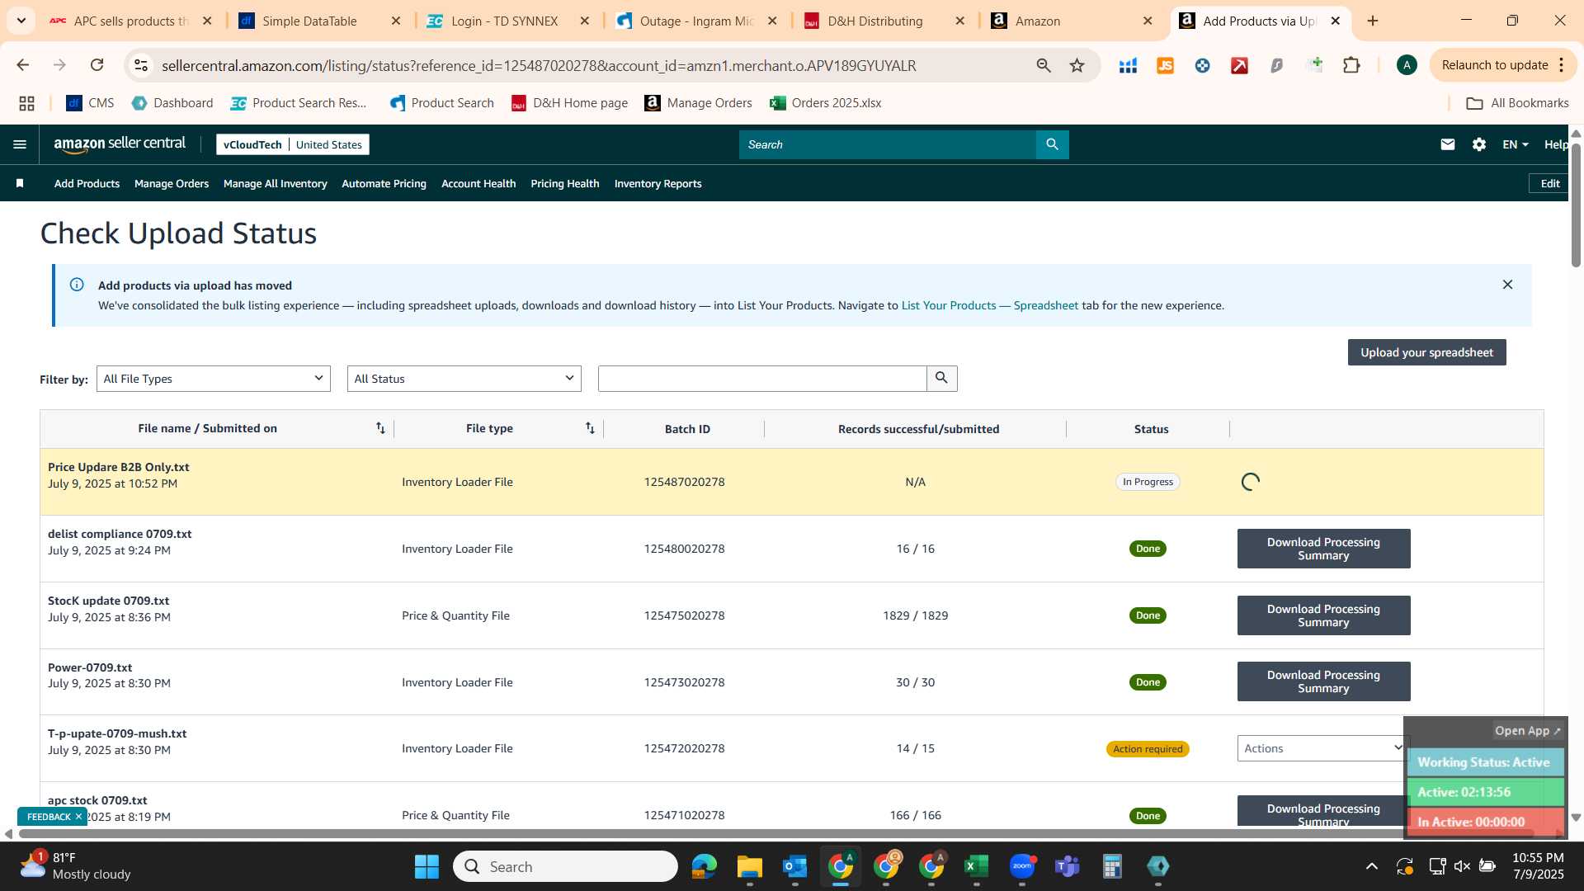This screenshot has height=891, width=1584.
Task: Expand the All File Types filter
Action: point(213,379)
